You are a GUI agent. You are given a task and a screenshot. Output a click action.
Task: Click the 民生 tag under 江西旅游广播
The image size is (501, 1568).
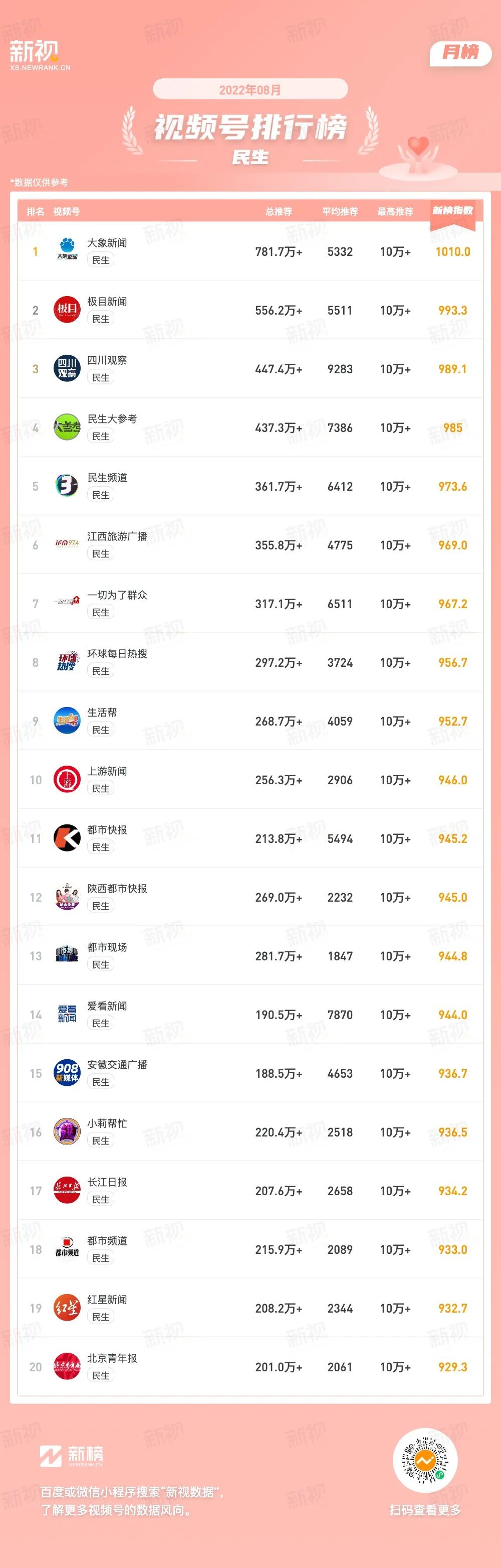(x=100, y=553)
